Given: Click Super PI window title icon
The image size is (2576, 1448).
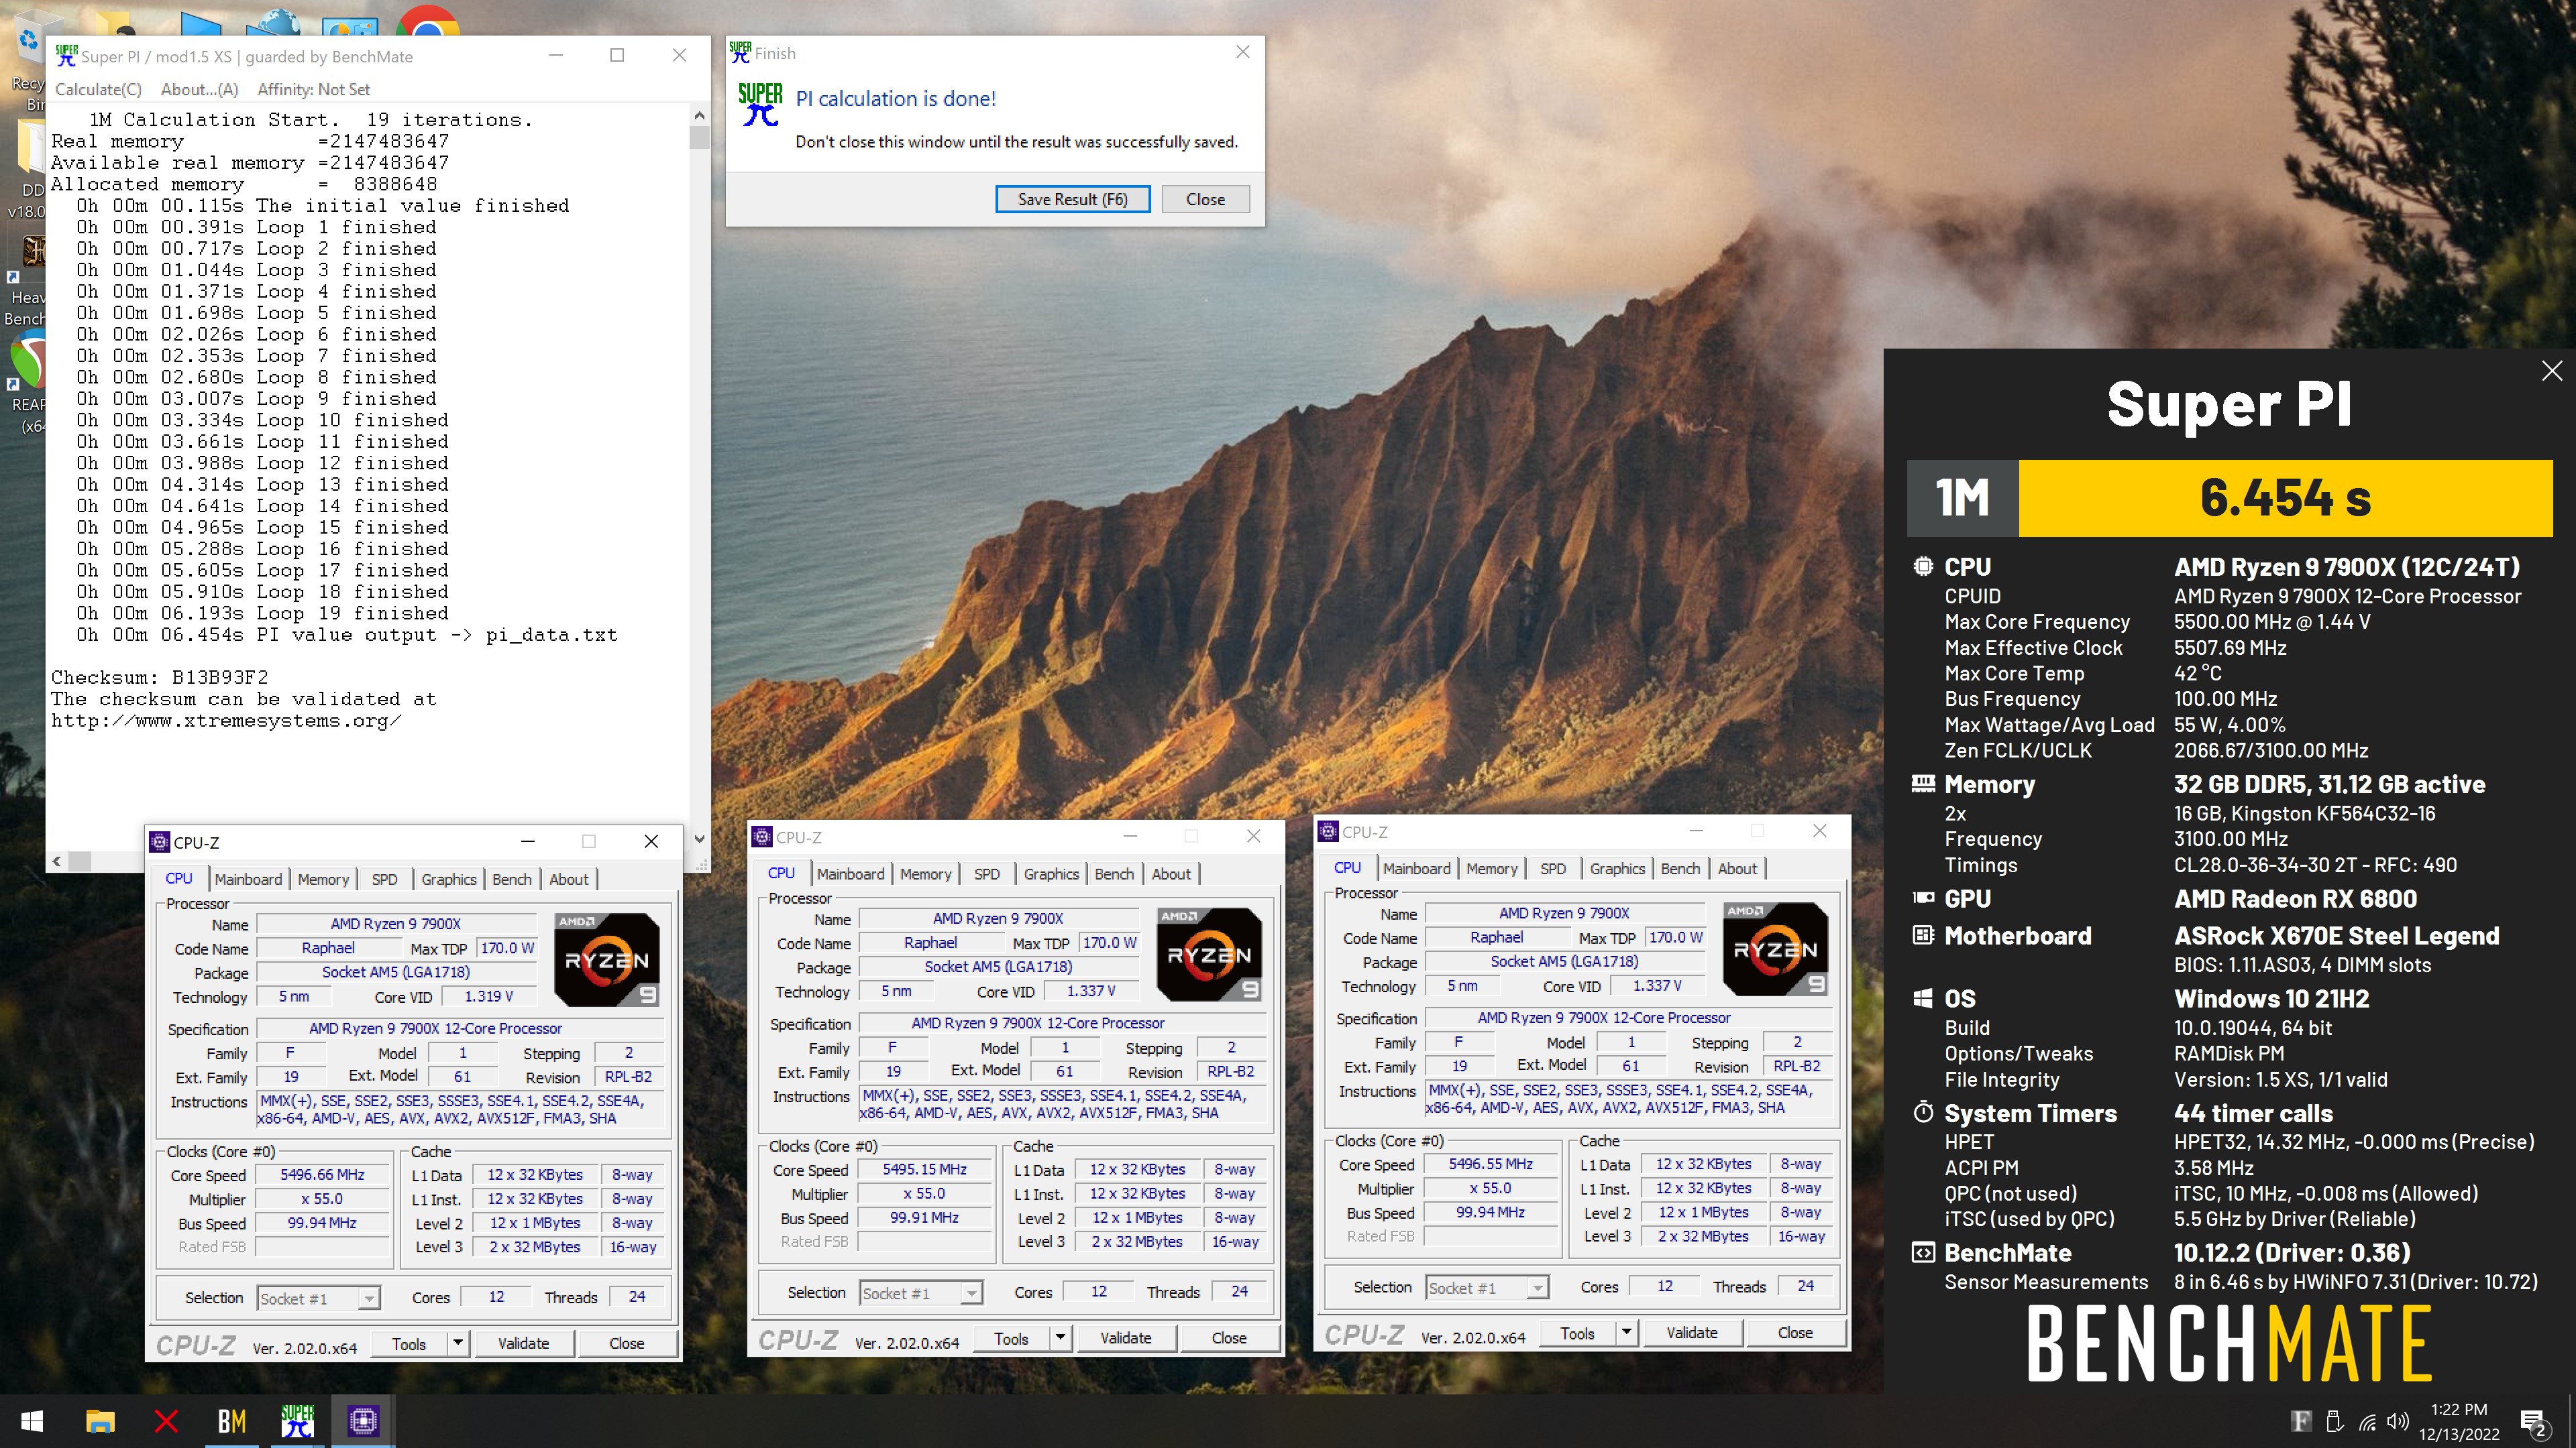Looking at the screenshot, I should (66, 56).
